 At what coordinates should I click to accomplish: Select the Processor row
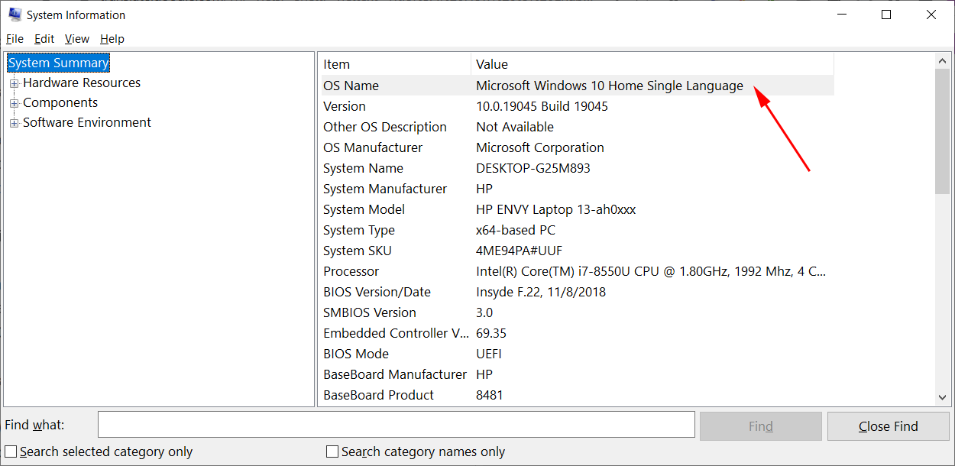pos(577,271)
